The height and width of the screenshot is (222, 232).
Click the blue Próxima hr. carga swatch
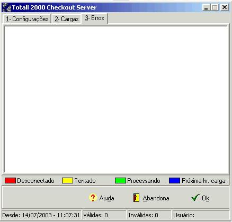pos(174,181)
